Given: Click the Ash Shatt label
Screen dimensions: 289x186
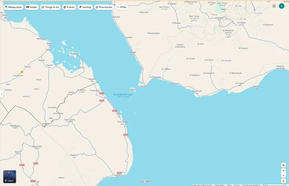Looking at the screenshot, I should [x=208, y=60].
